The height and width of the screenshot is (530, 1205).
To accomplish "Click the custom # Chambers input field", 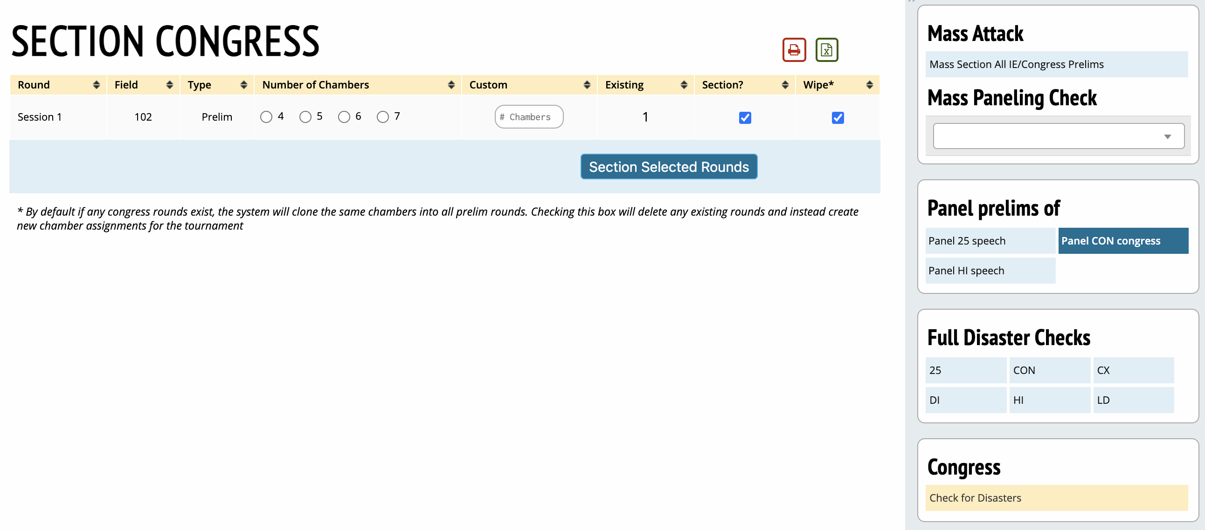I will [x=529, y=117].
